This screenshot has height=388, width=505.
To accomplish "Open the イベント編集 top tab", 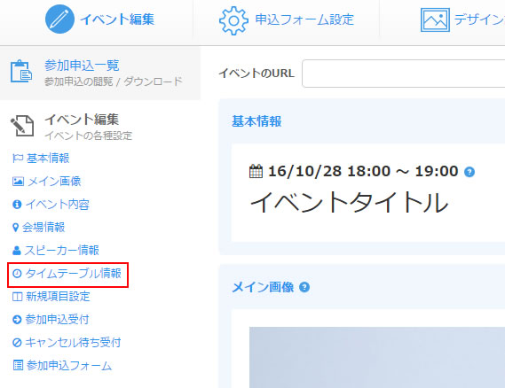I will (99, 19).
